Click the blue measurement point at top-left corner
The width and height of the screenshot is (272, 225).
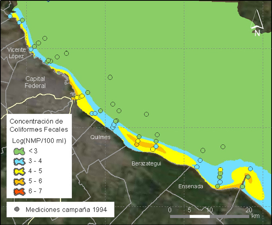point(10,16)
